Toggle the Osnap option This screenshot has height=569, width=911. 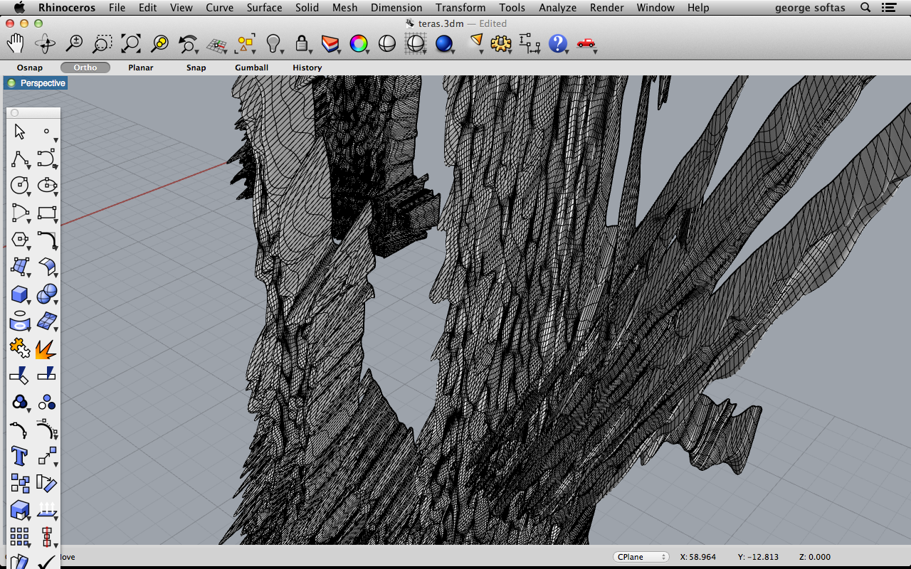[x=30, y=68]
